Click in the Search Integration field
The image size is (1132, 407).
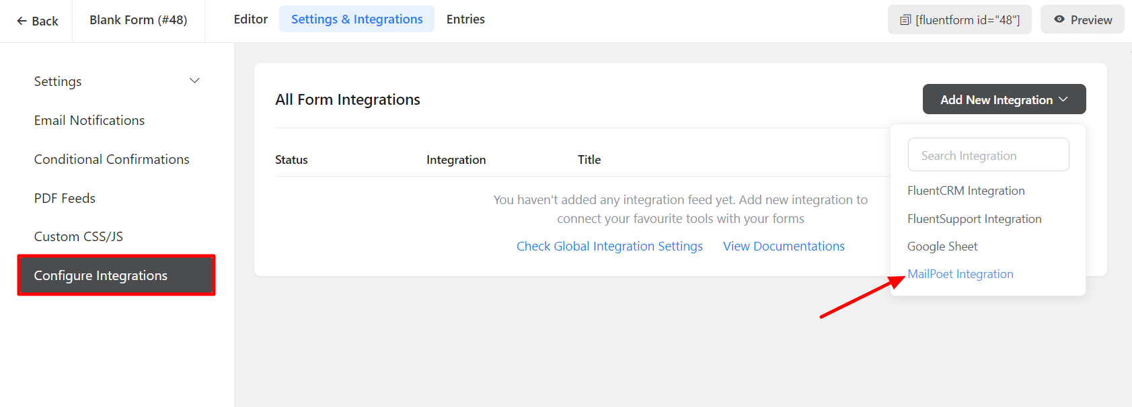988,155
